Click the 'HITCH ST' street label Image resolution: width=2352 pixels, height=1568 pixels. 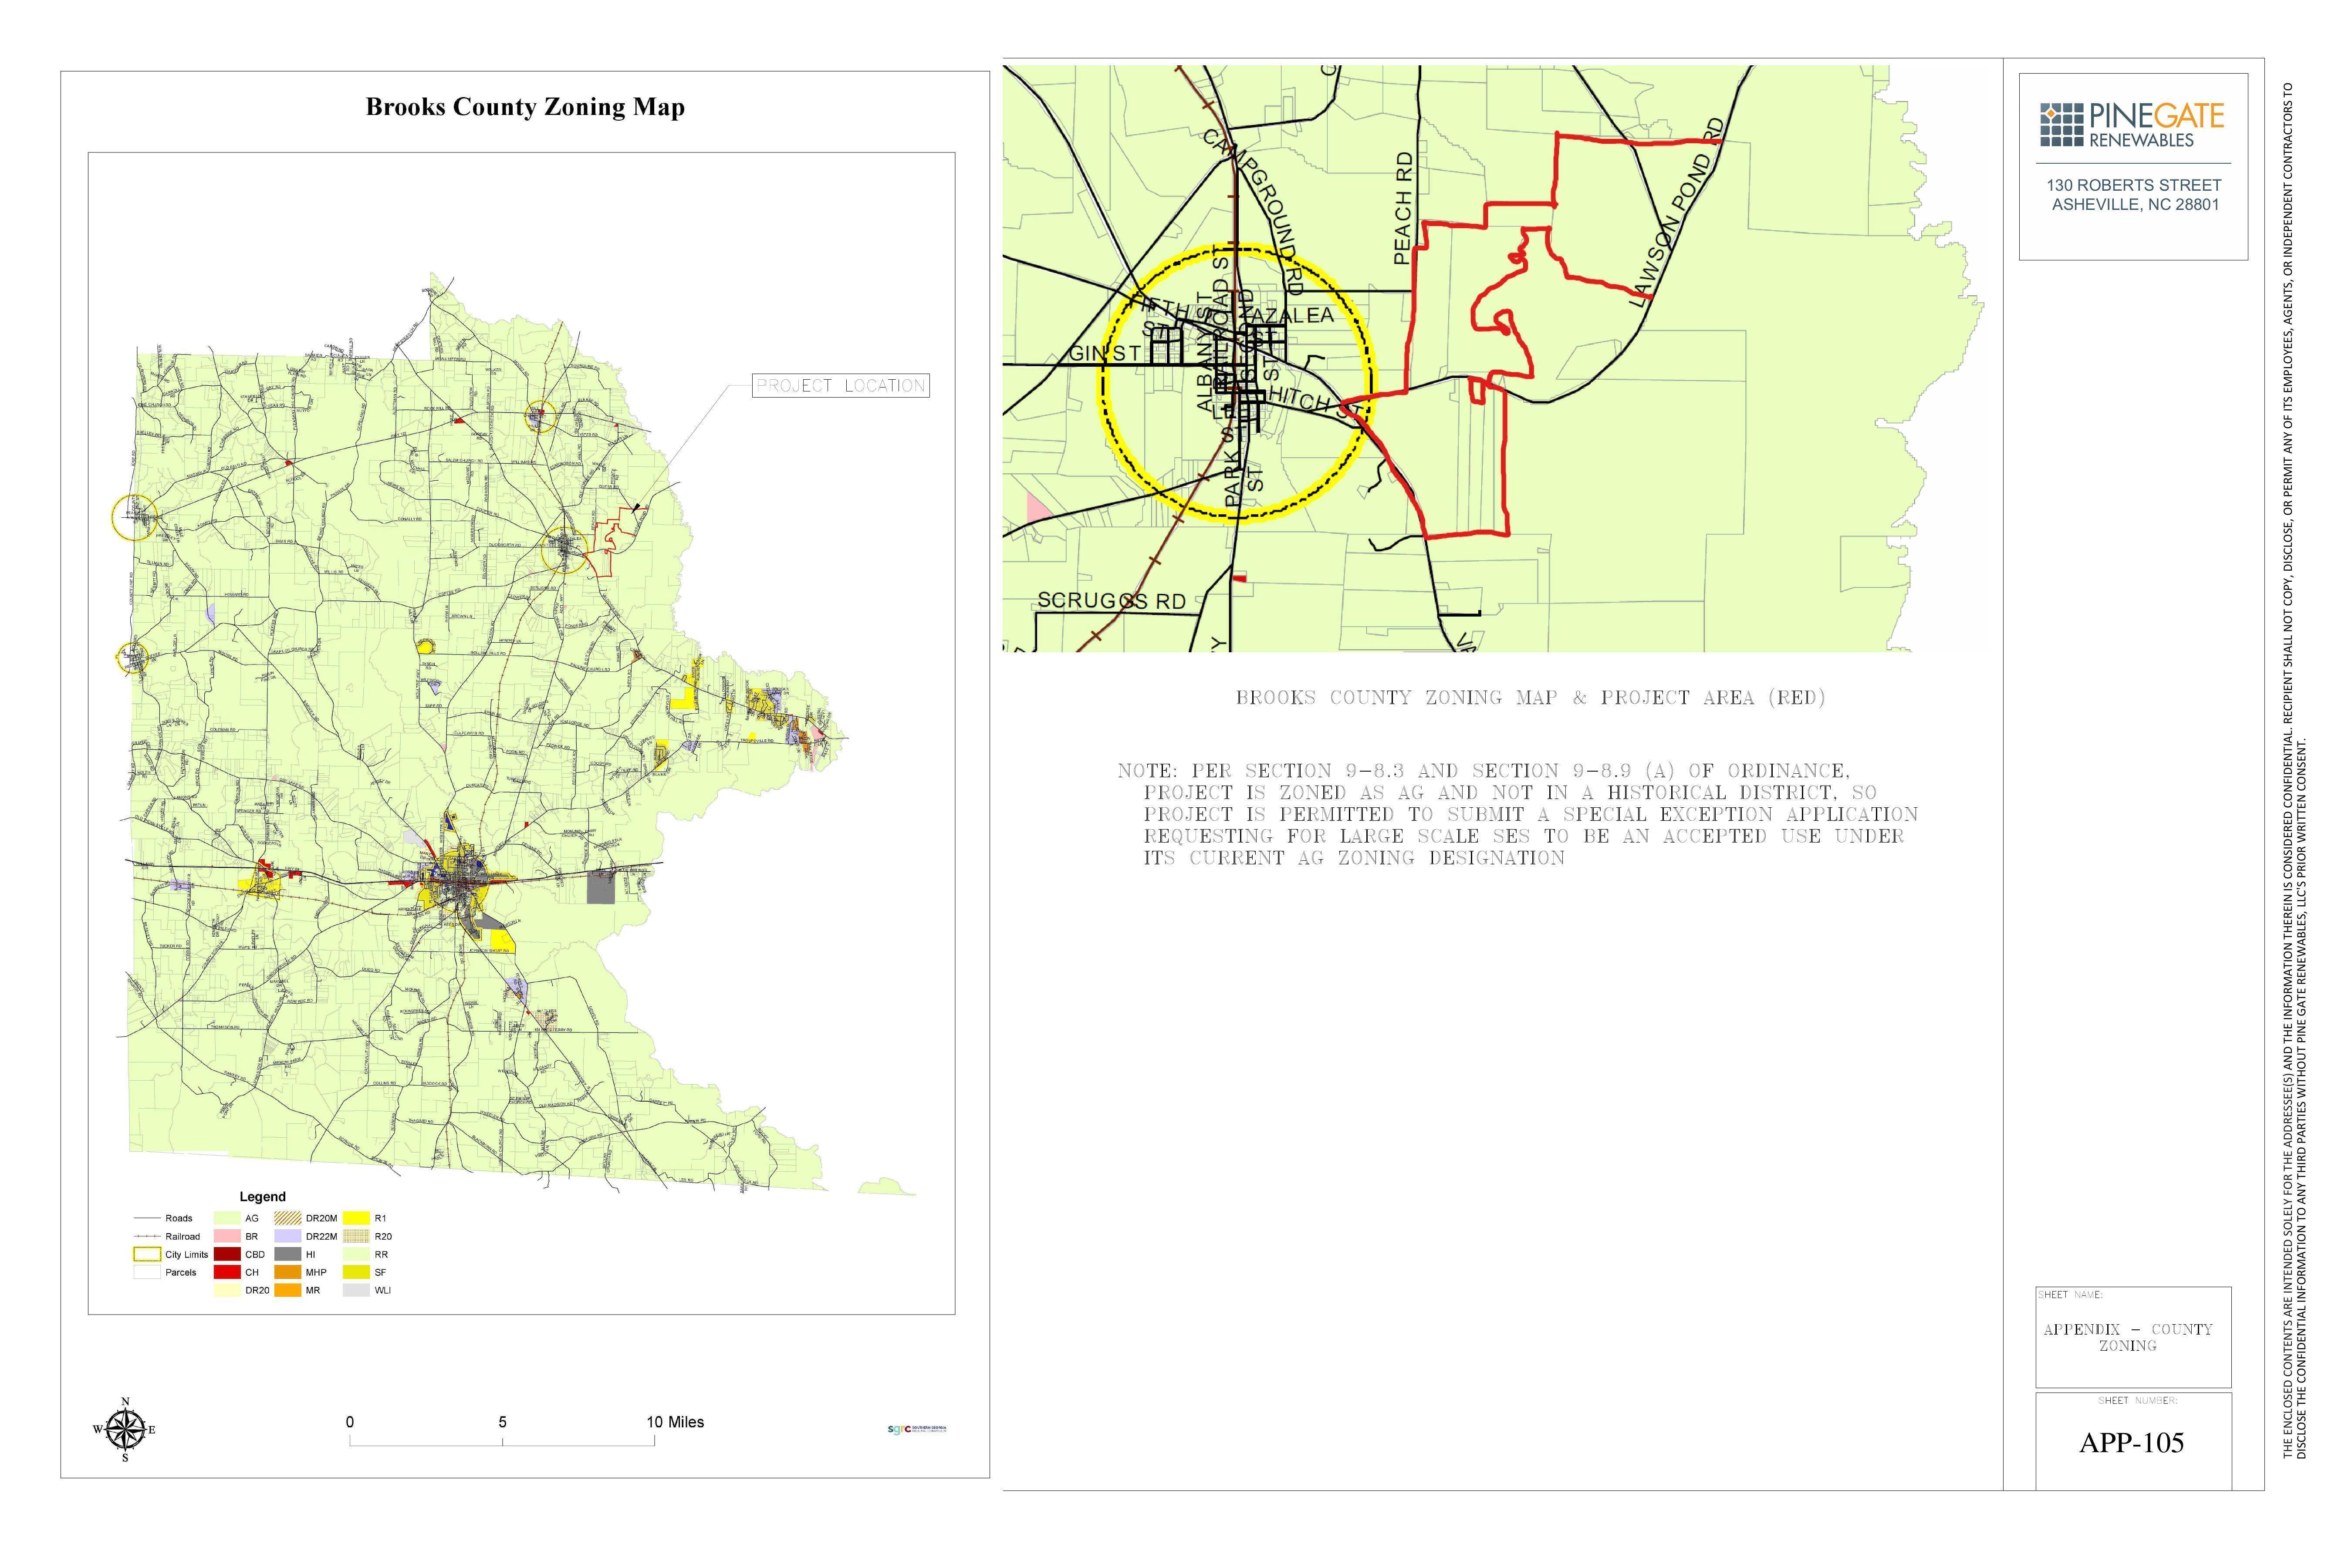pos(1315,401)
